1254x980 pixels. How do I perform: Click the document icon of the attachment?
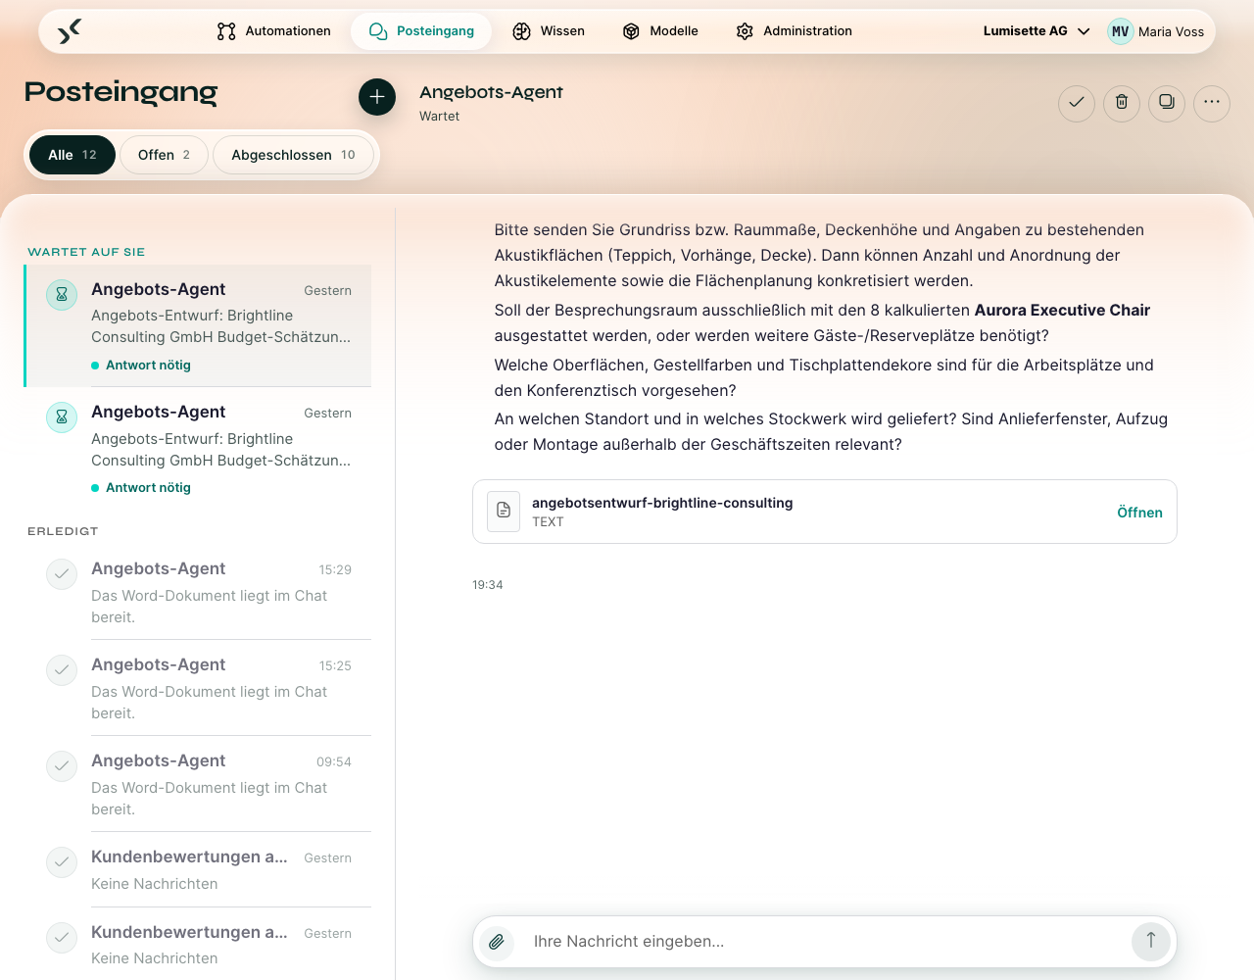(504, 511)
